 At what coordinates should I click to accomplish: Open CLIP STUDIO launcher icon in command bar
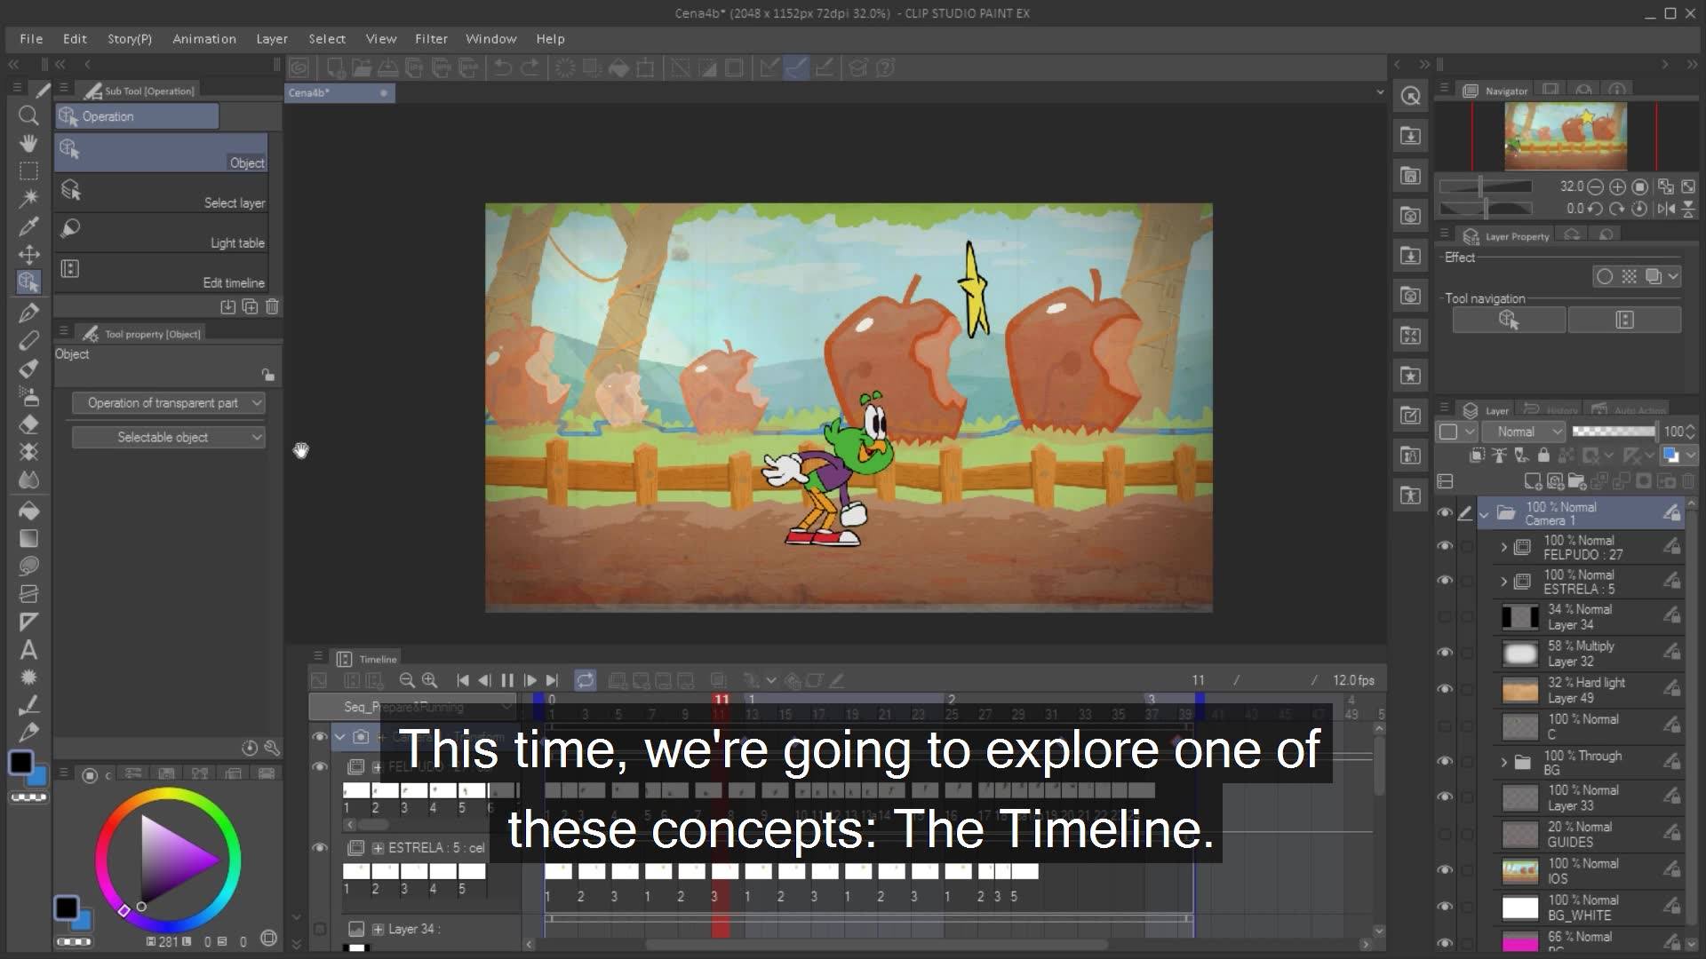[299, 67]
